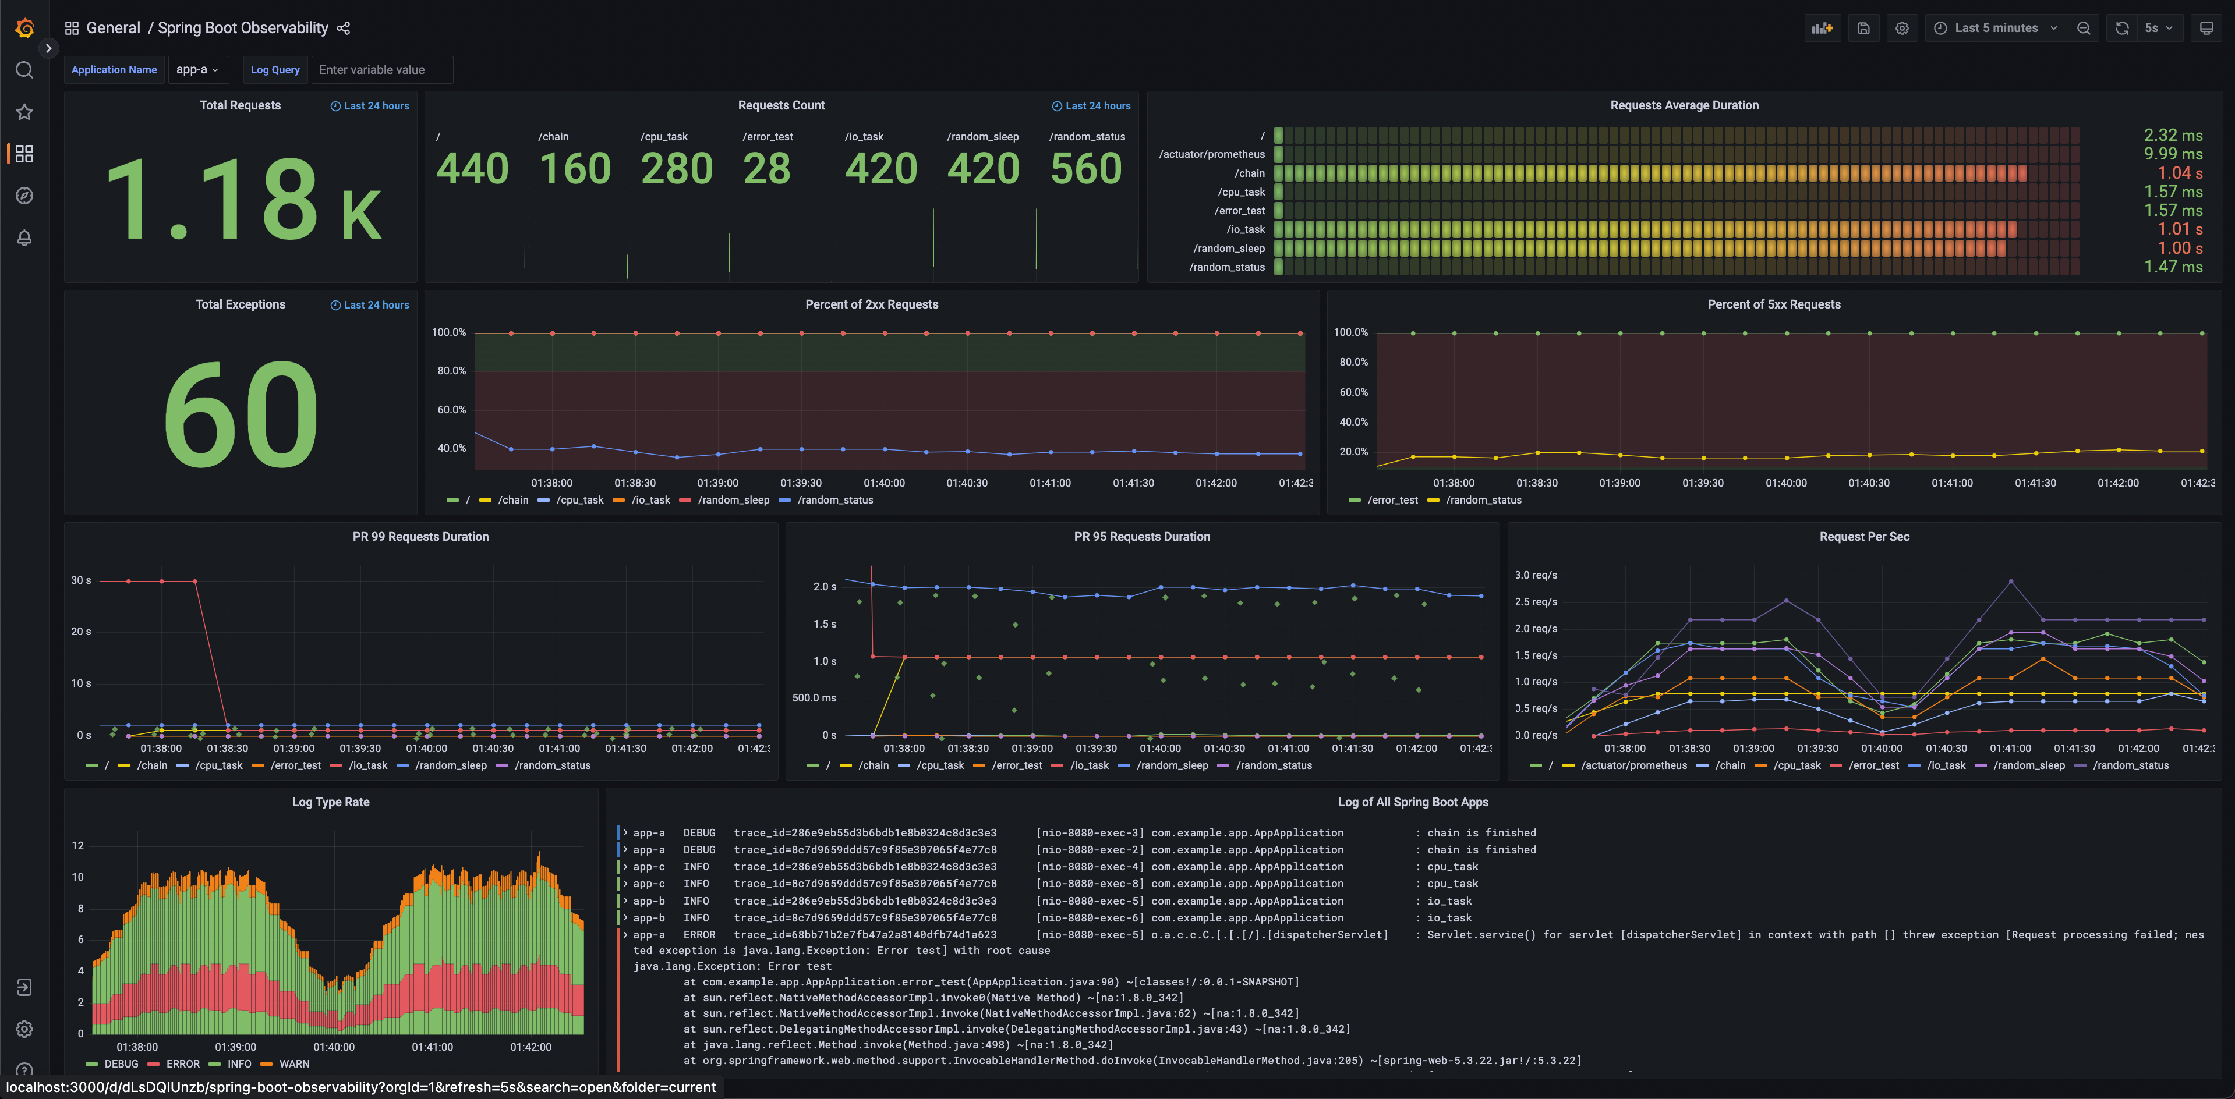Open the 5s refresh interval dropdown
This screenshot has height=1099, width=2235.
coord(2158,28)
